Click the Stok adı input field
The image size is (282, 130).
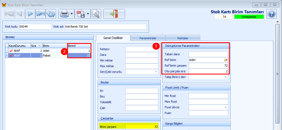(106, 27)
